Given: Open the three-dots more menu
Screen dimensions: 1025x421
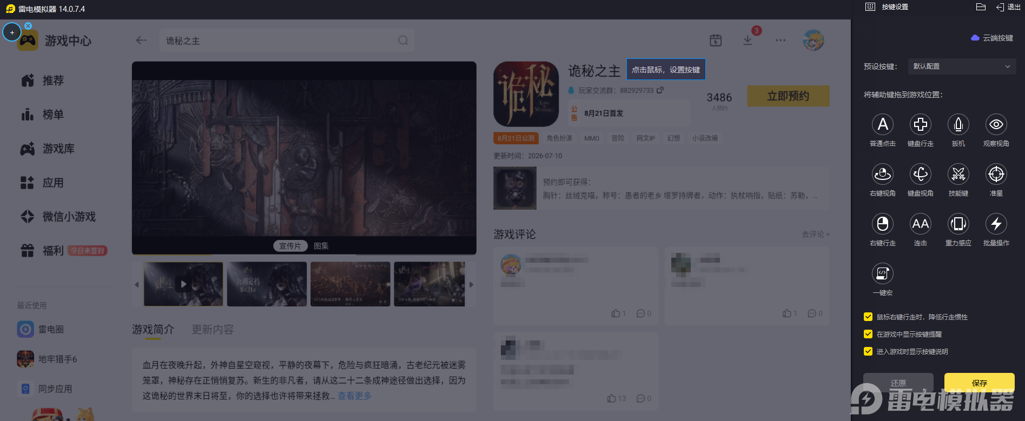Looking at the screenshot, I should (780, 40).
